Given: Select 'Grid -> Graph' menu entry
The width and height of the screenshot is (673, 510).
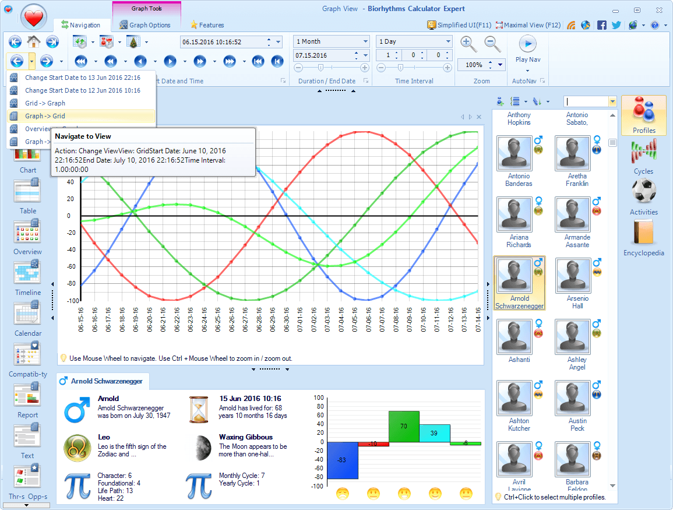Looking at the screenshot, I should click(81, 103).
